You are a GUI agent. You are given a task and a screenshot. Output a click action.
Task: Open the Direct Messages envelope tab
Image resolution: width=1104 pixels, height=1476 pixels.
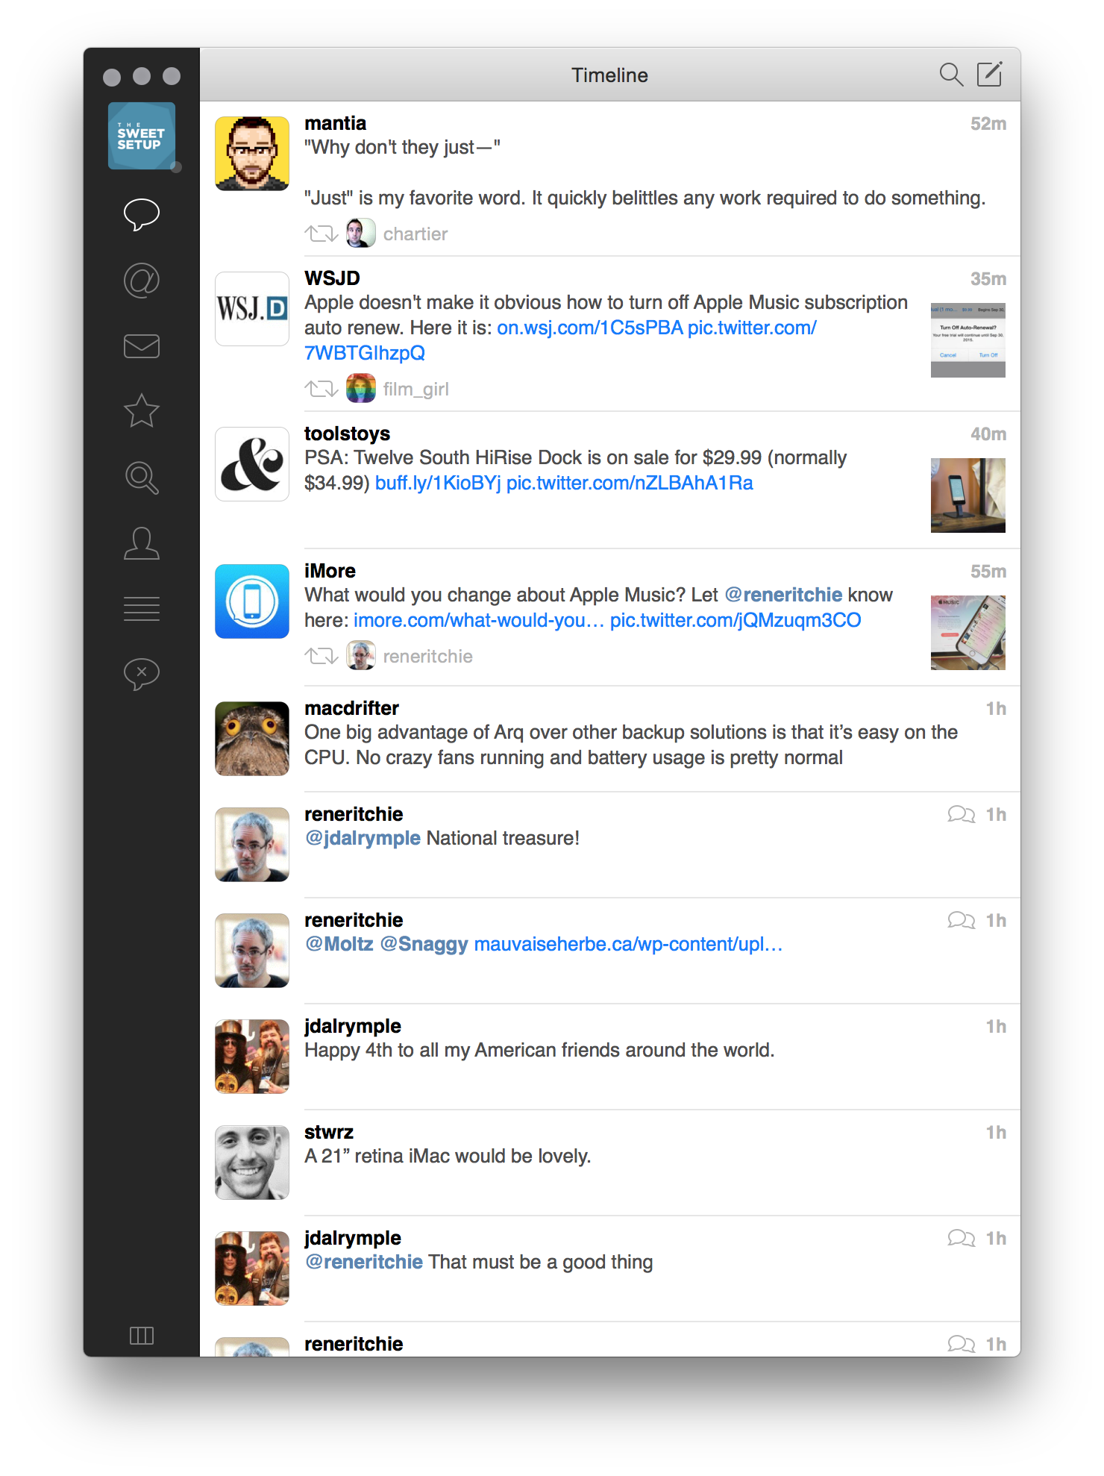point(141,346)
